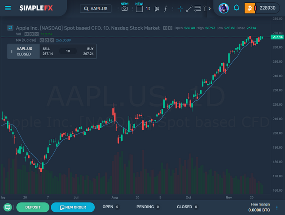The width and height of the screenshot is (285, 215).
Task: Open the AAPL.US order widget options menu
Action: click(12, 51)
